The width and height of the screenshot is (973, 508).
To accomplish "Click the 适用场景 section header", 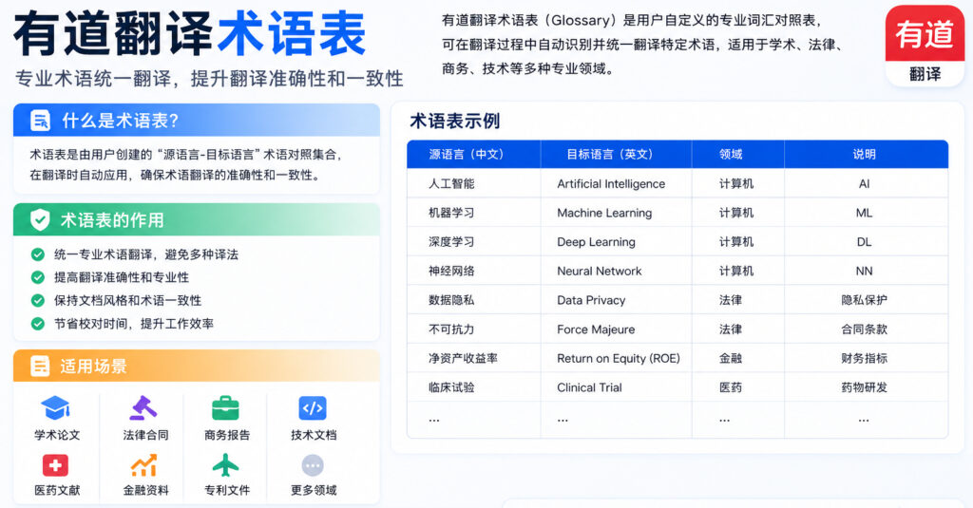I will [x=197, y=366].
